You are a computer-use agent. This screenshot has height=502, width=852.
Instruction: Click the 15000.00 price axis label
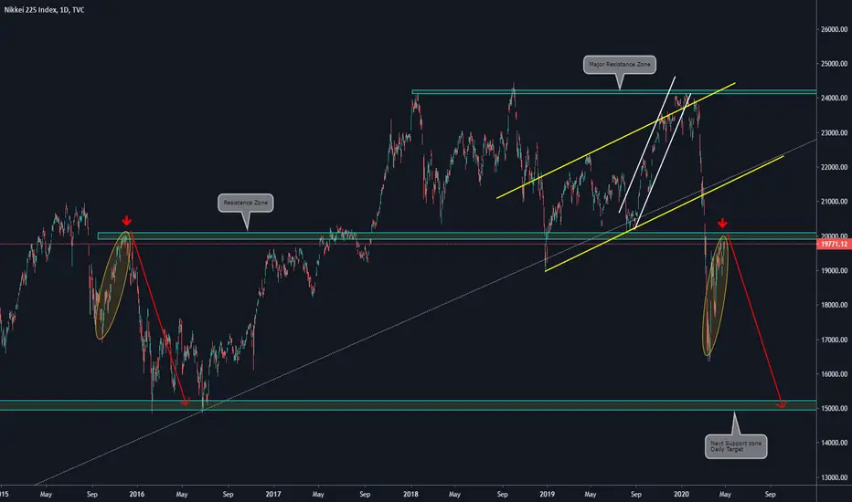pyautogui.click(x=834, y=408)
